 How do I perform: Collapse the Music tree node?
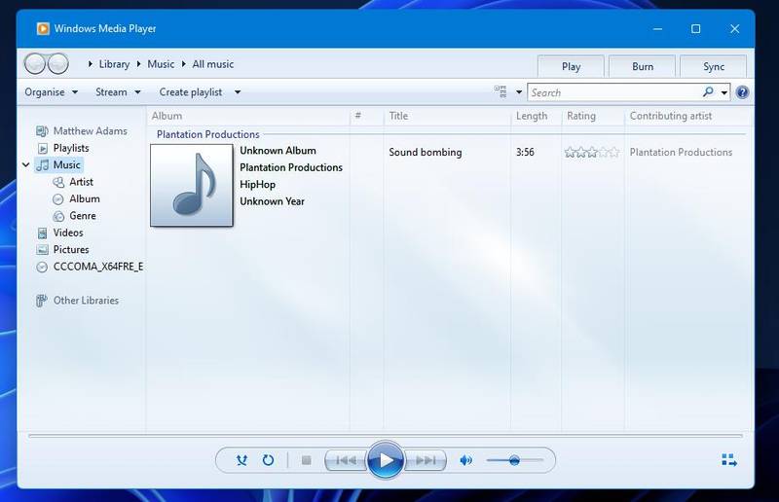25,165
